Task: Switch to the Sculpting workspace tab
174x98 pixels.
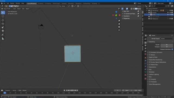Action: tap(41, 4)
